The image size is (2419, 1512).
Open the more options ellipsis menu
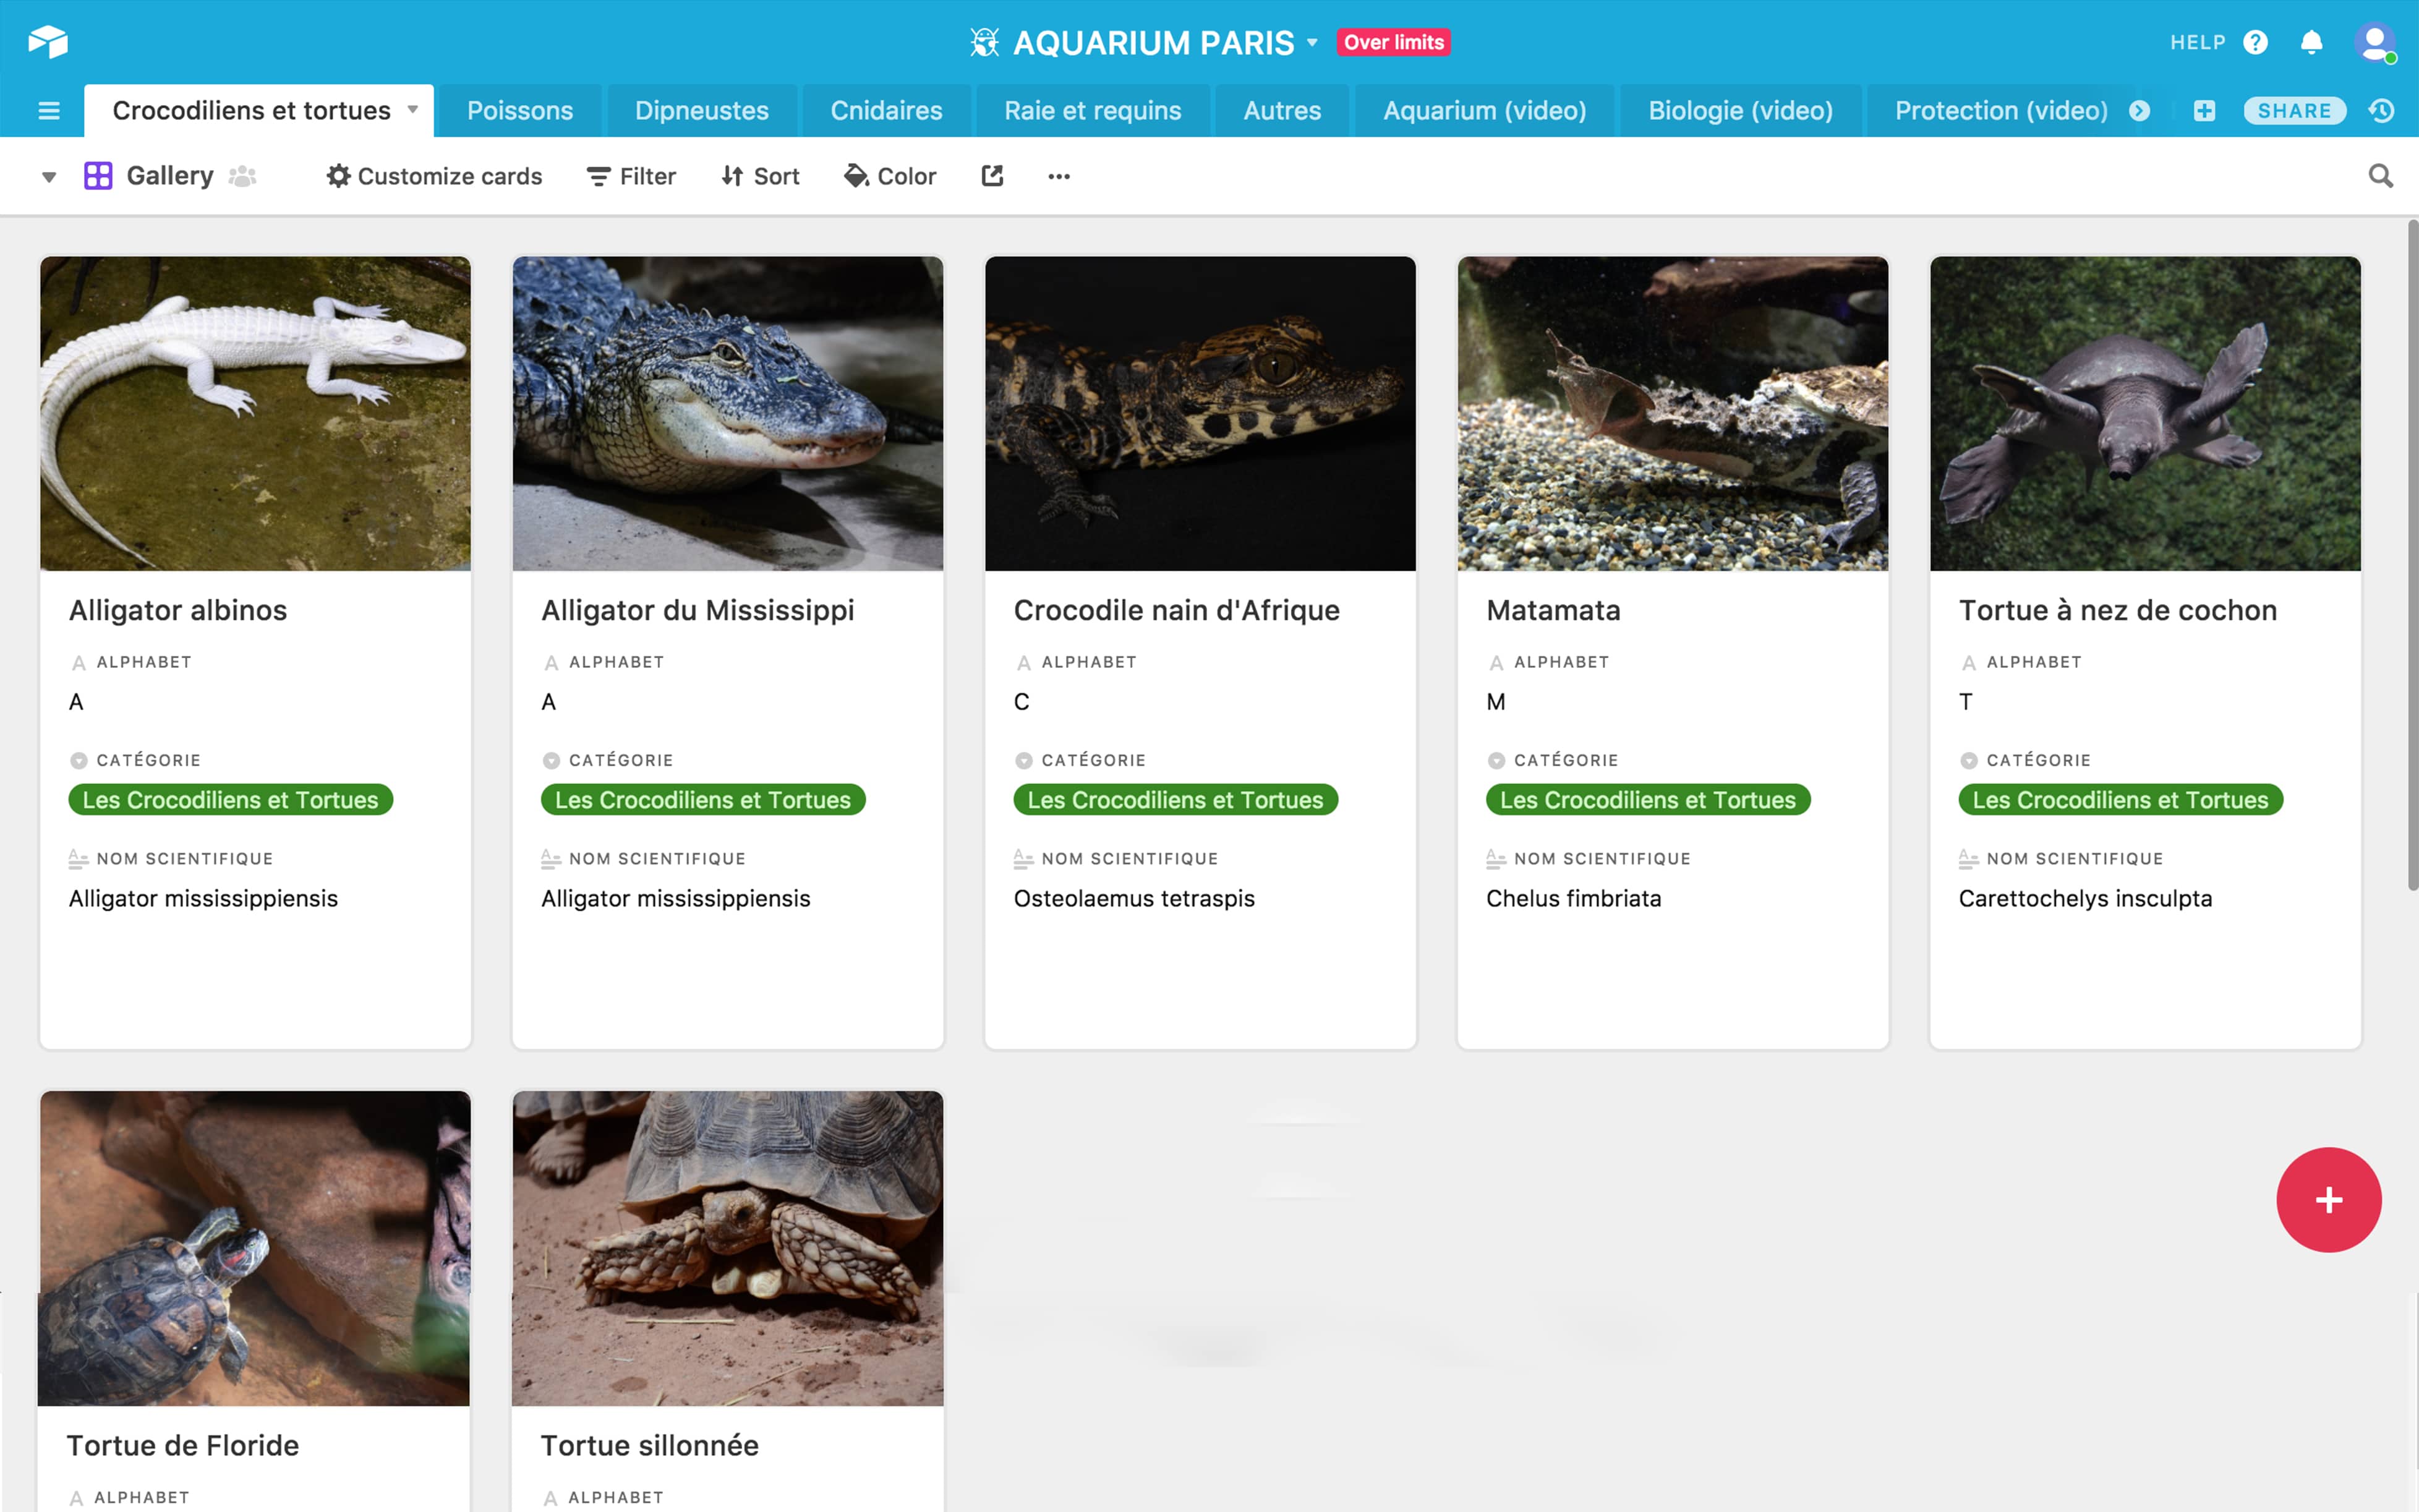(x=1059, y=176)
